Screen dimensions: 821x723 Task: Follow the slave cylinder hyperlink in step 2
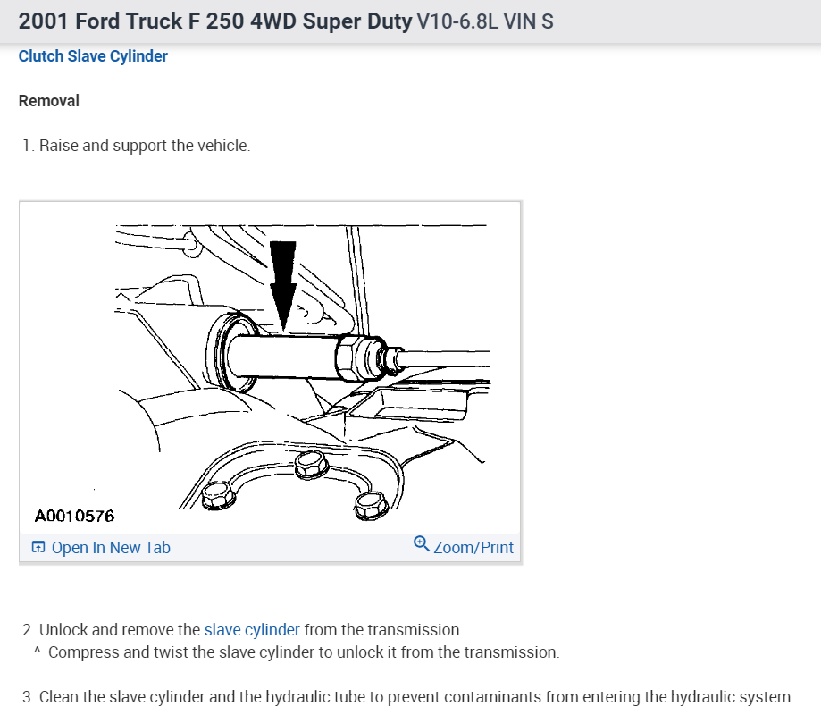(252, 630)
